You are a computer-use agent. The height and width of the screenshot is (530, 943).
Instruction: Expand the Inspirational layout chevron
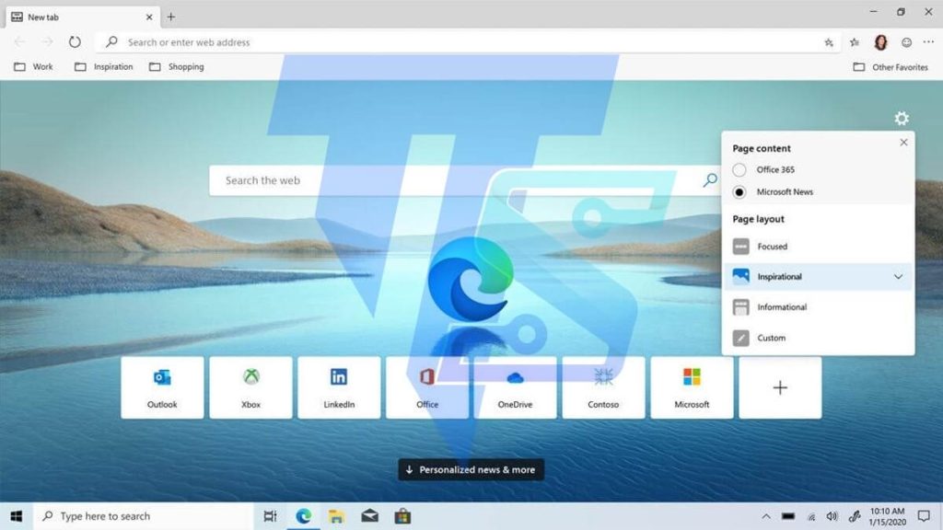(898, 277)
